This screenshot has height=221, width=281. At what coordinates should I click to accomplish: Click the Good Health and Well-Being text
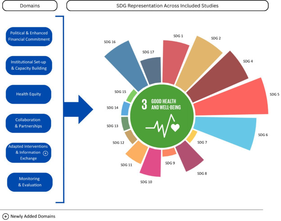pyautogui.click(x=166, y=104)
